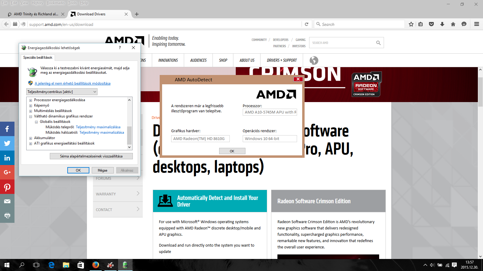Expand Processzor energiagazdálkodása tree node
This screenshot has width=483, height=271.
(30, 100)
